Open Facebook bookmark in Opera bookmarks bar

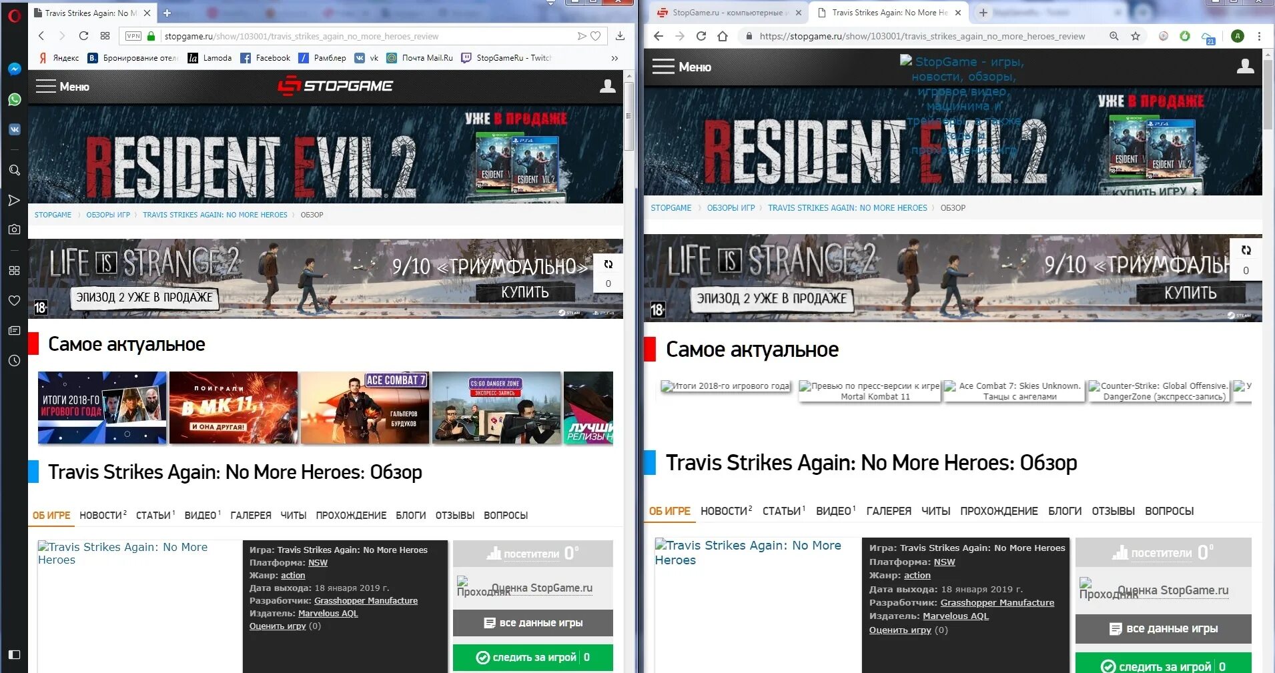[x=265, y=58]
